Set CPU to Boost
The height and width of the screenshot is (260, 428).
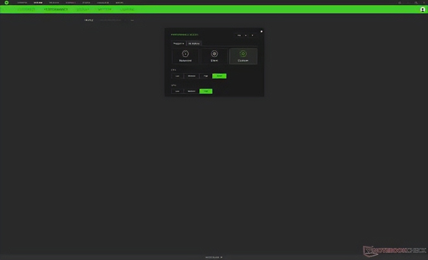[x=219, y=76]
